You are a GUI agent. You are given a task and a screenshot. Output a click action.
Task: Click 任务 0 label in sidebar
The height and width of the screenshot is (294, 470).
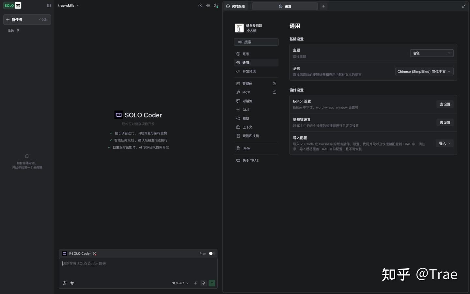pyautogui.click(x=13, y=30)
